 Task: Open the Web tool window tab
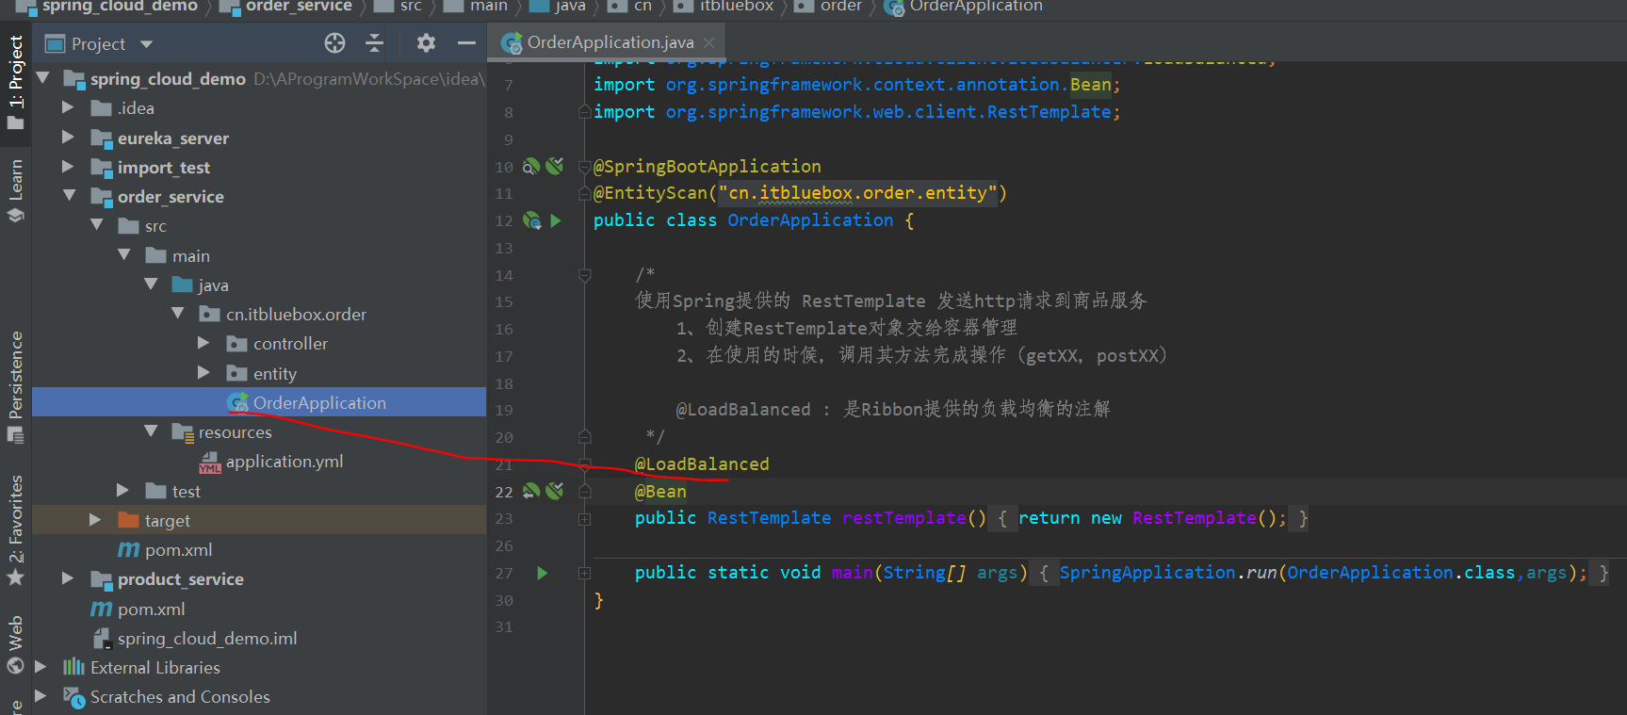pos(15,644)
